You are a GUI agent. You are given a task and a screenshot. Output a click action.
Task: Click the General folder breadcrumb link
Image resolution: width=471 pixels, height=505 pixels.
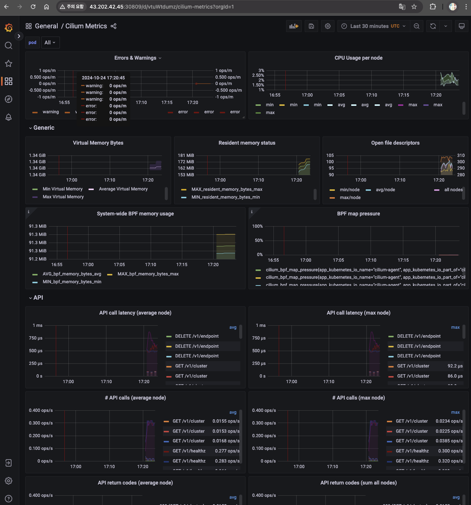(x=46, y=26)
